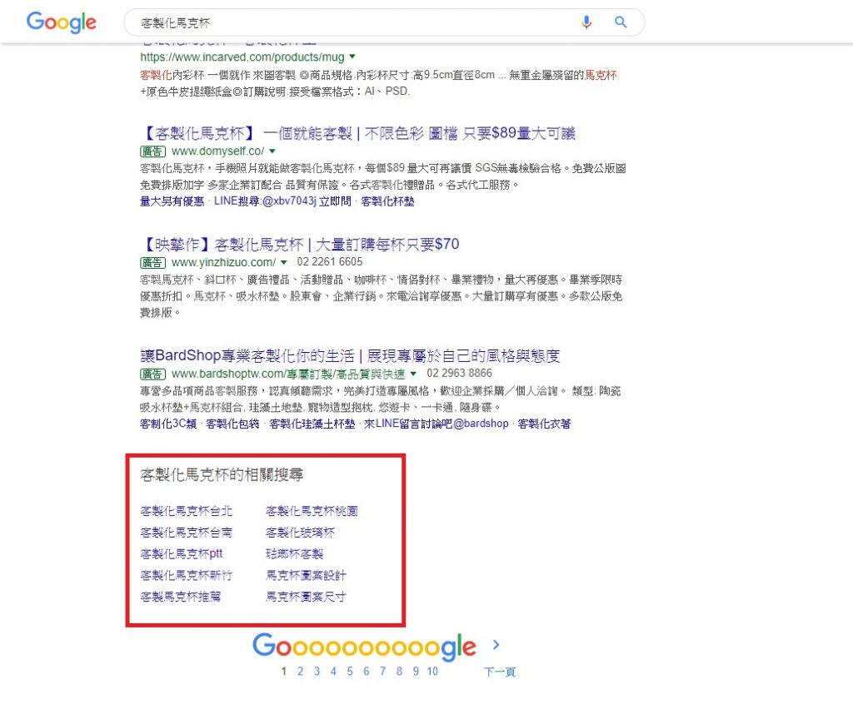Select related search 馬克杯圖案設計
The image size is (853, 704).
[306, 575]
